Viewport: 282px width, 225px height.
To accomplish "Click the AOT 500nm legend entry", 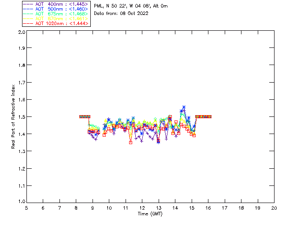I will coord(56,9).
